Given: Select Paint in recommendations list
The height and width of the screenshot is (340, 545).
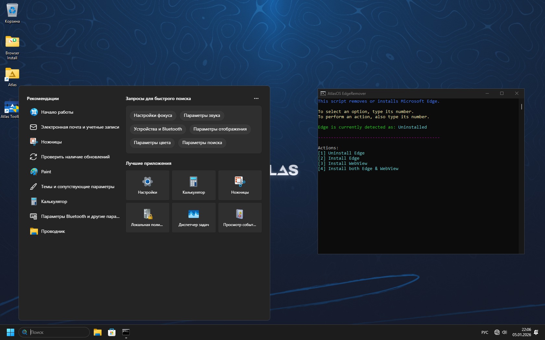Looking at the screenshot, I should pos(46,172).
